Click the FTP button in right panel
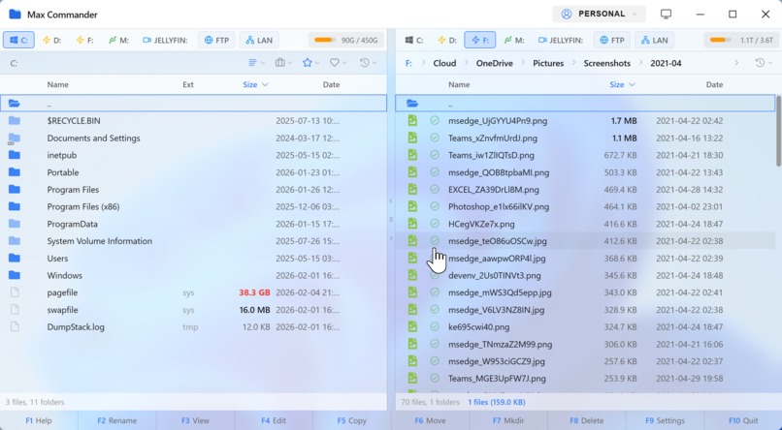The width and height of the screenshot is (782, 430). point(612,40)
